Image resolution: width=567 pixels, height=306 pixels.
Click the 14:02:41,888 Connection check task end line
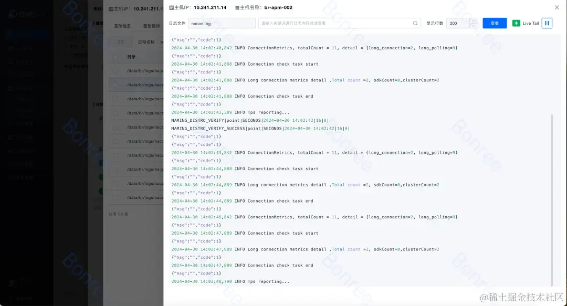[x=242, y=96]
